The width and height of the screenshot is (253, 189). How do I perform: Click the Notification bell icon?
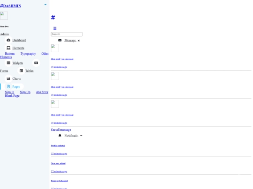[60, 136]
